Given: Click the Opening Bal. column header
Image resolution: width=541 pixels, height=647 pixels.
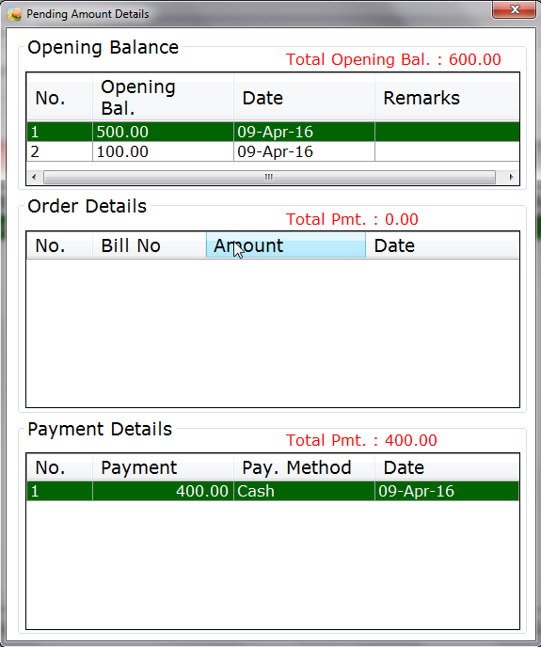Looking at the screenshot, I should point(163,98).
